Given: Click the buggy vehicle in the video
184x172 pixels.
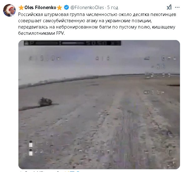Looking at the screenshot, I should [x=45, y=102].
